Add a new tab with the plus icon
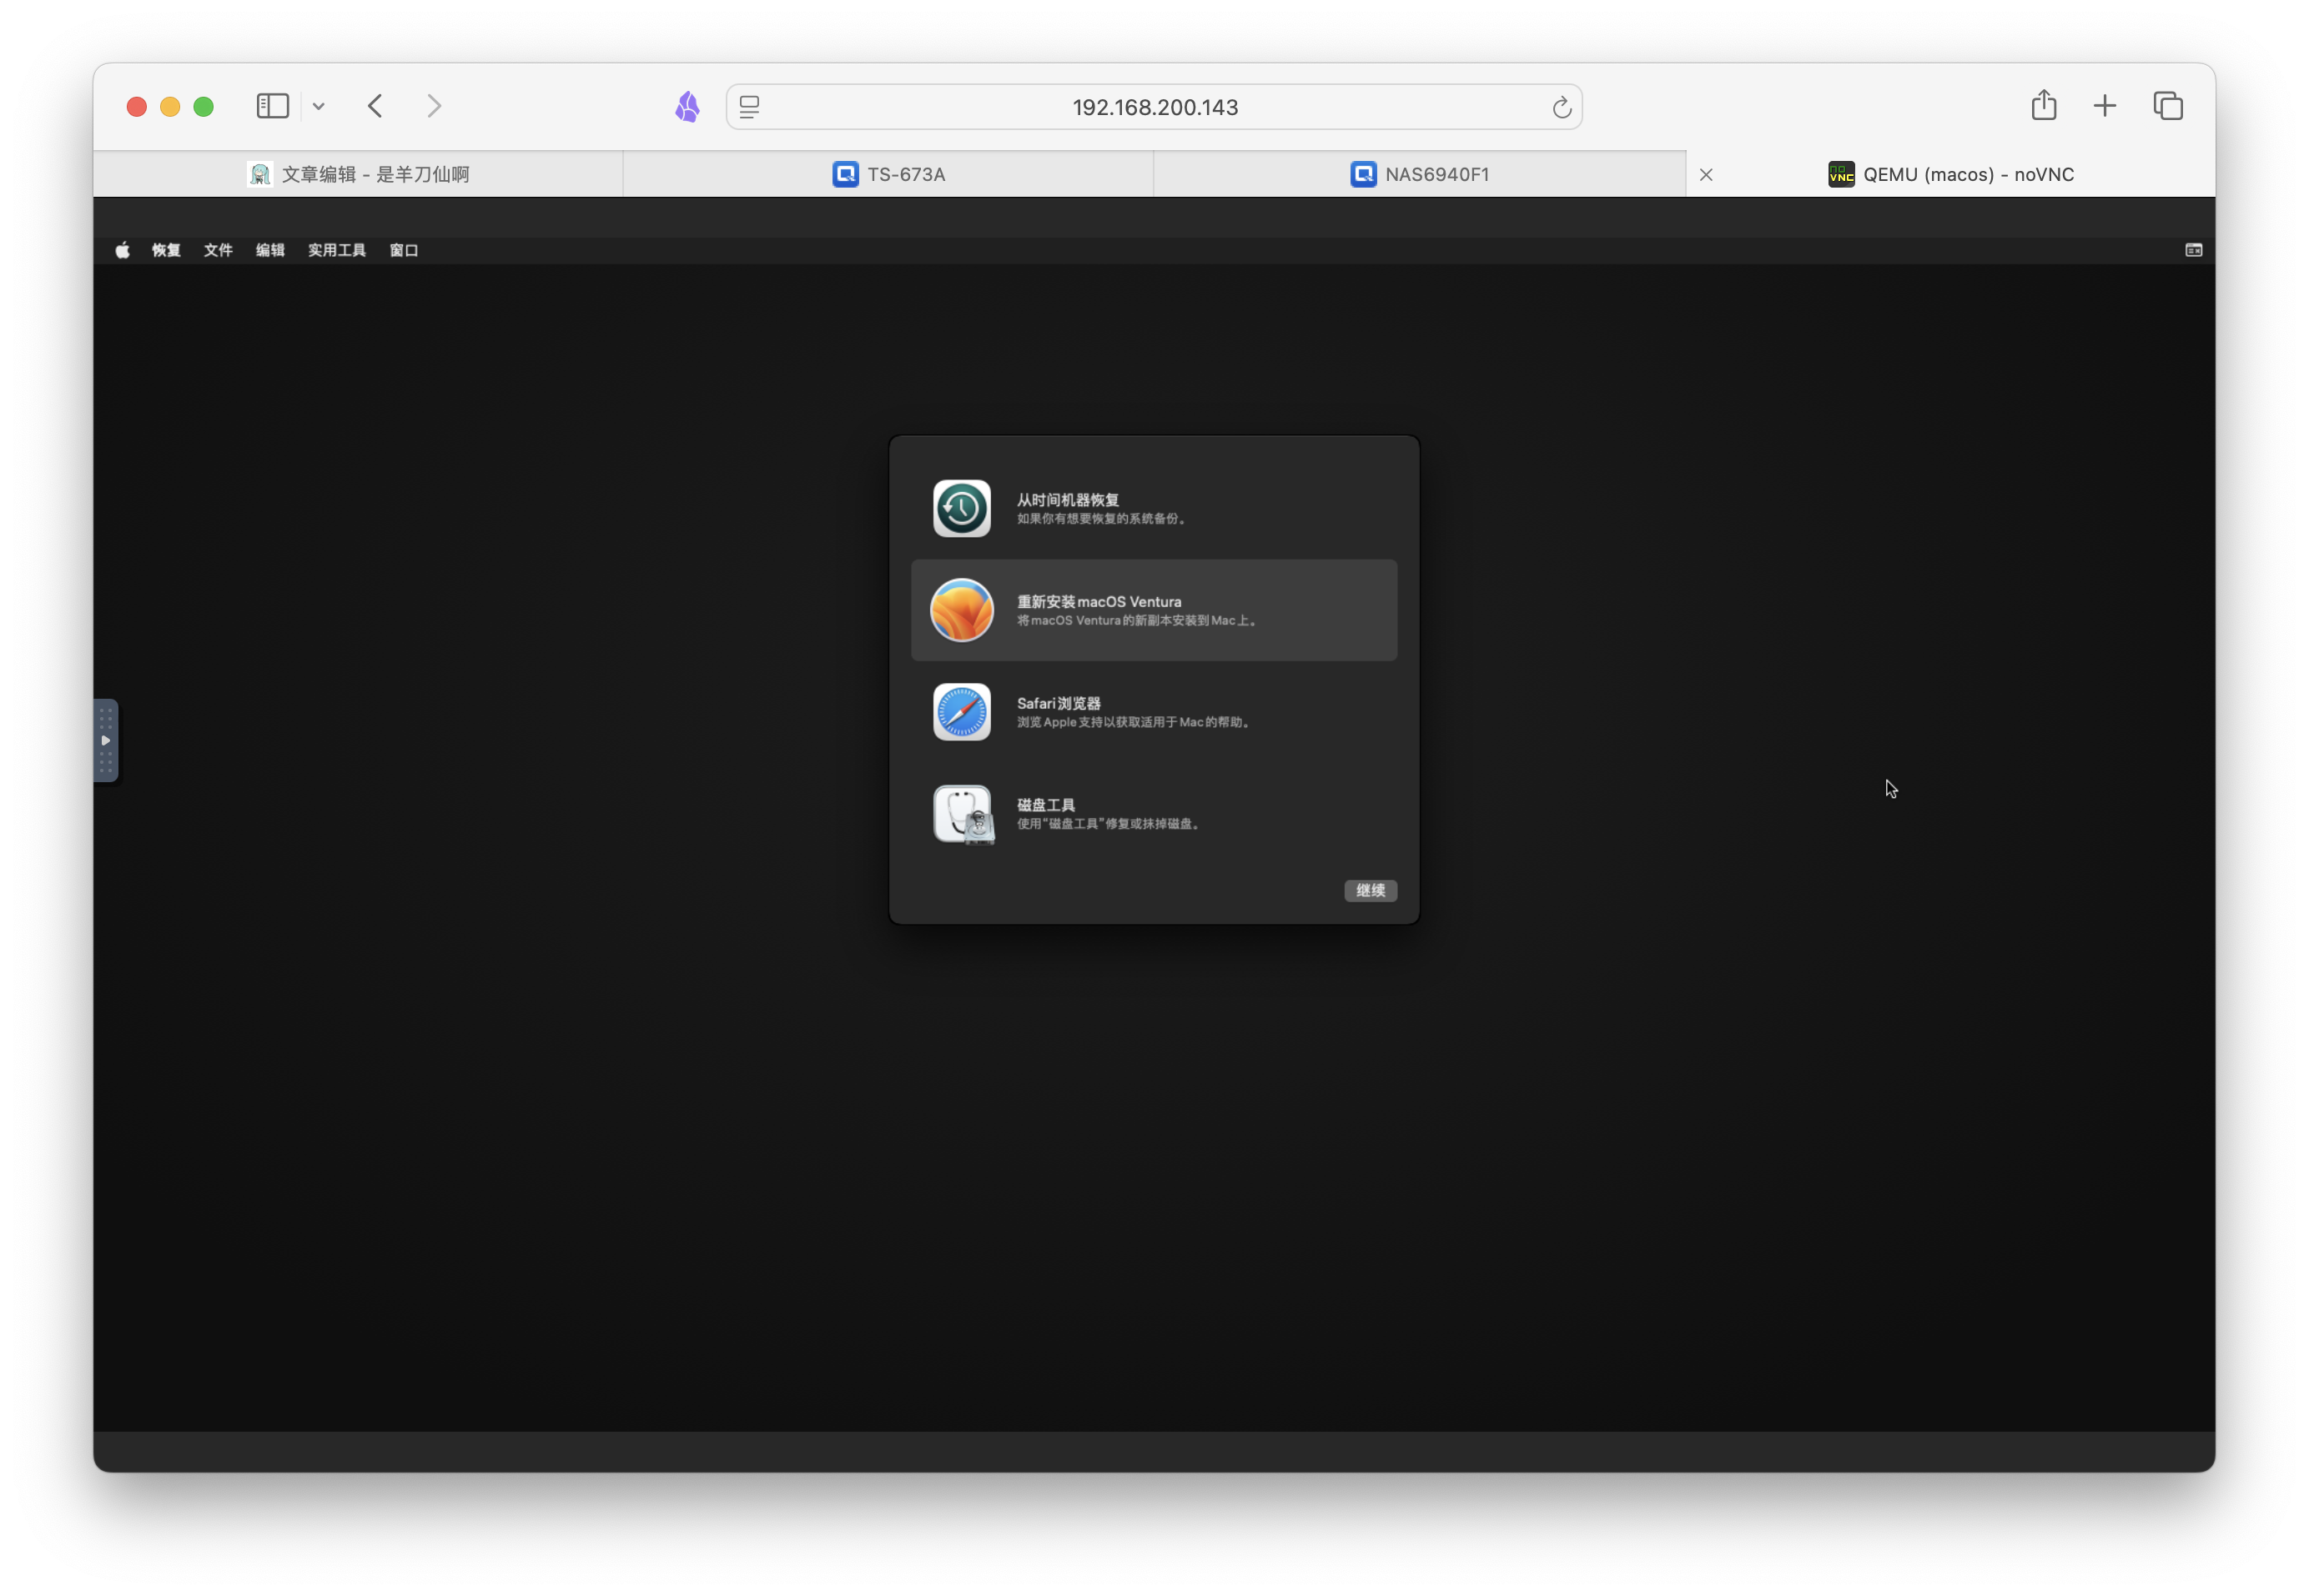This screenshot has height=1596, width=2309. coord(2104,106)
